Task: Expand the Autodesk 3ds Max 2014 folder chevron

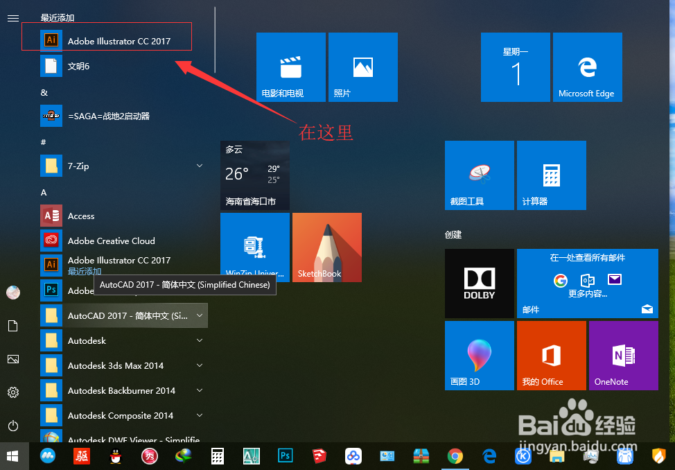Action: 200,365
